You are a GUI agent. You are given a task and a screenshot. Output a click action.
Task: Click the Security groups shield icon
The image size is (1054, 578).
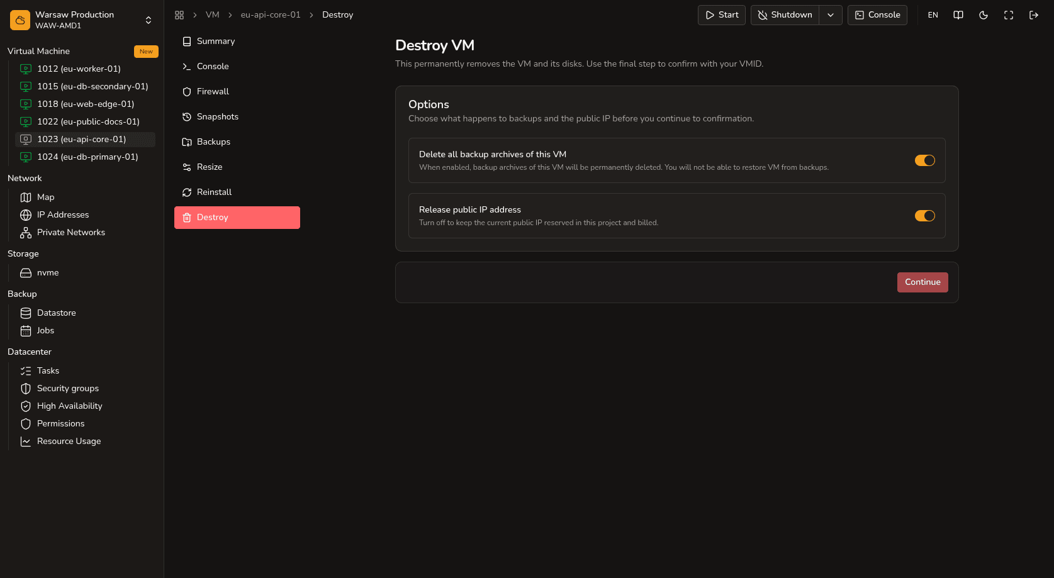(26, 389)
